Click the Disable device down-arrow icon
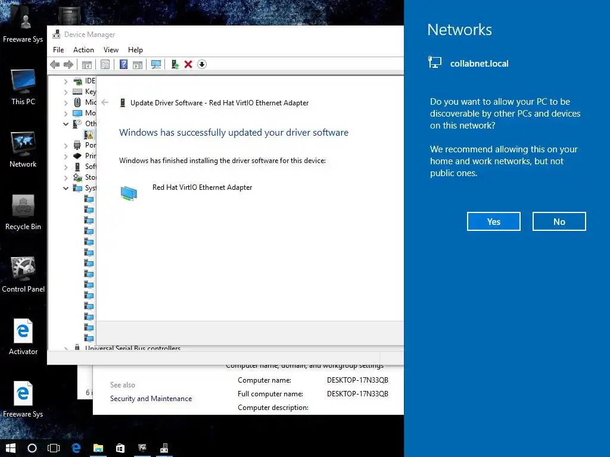Viewport: 610px width, 457px height. 202,64
